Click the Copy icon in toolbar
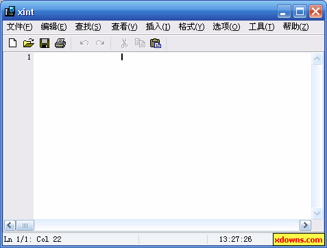This screenshot has height=248, width=327. 140,43
